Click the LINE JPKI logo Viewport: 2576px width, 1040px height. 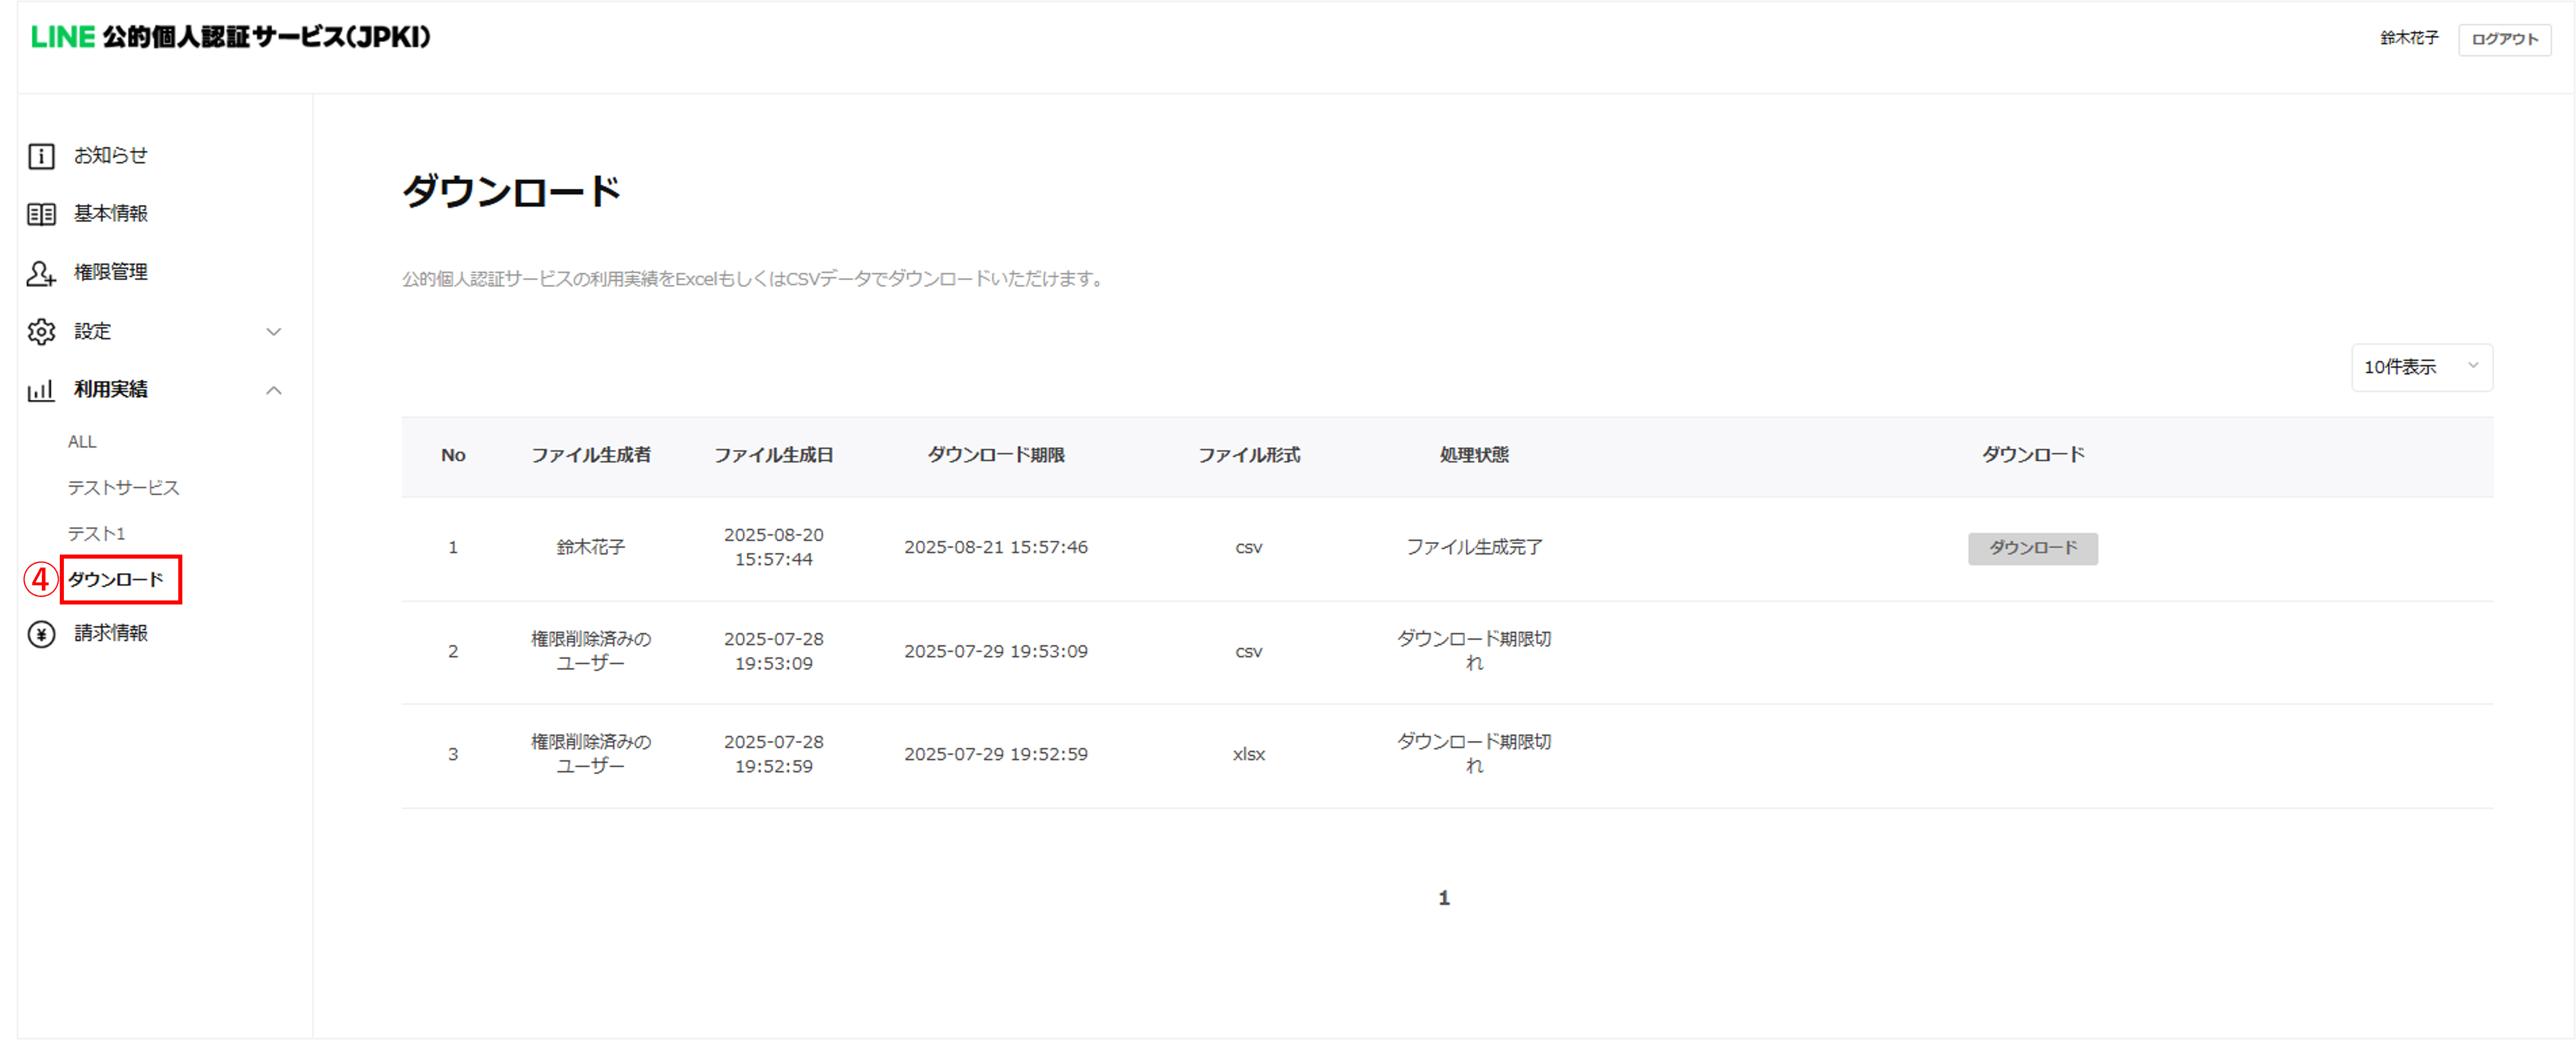(x=231, y=37)
